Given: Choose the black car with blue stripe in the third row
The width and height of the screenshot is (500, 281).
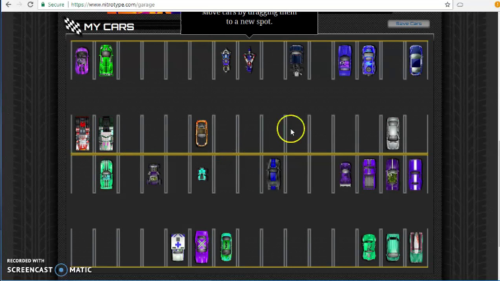Looking at the screenshot, I should 273,174.
